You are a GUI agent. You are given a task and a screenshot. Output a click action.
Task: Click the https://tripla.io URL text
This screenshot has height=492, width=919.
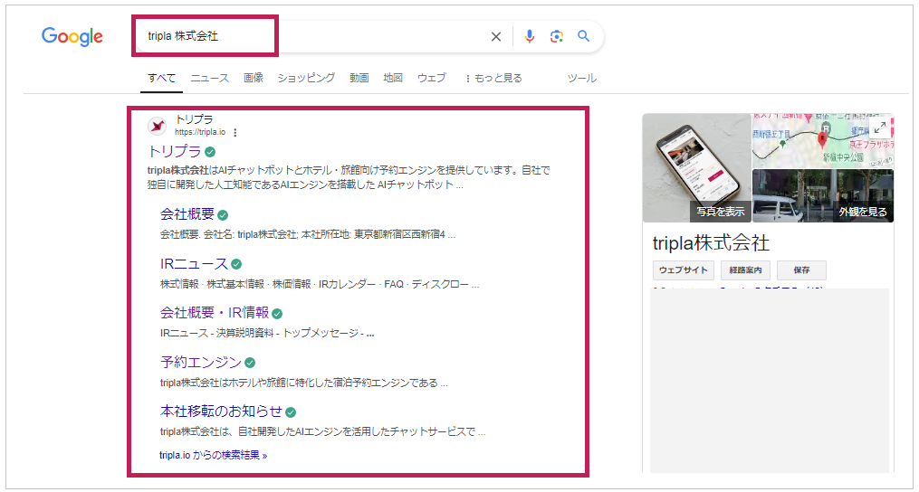click(x=200, y=132)
